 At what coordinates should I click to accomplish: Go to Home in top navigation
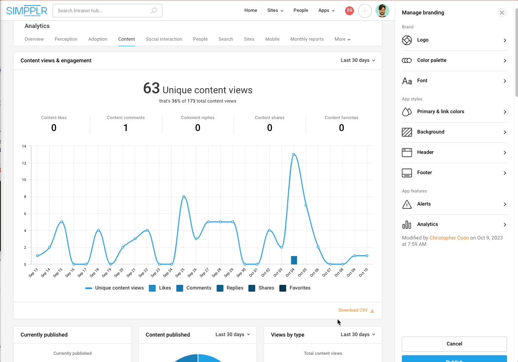pyautogui.click(x=251, y=11)
